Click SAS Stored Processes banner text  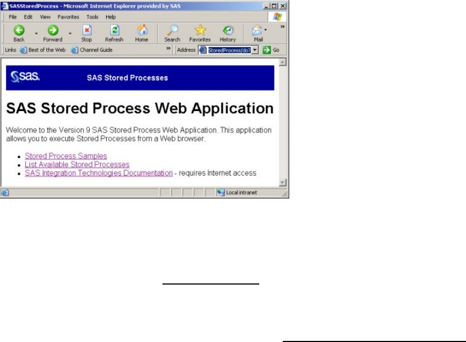click(127, 78)
